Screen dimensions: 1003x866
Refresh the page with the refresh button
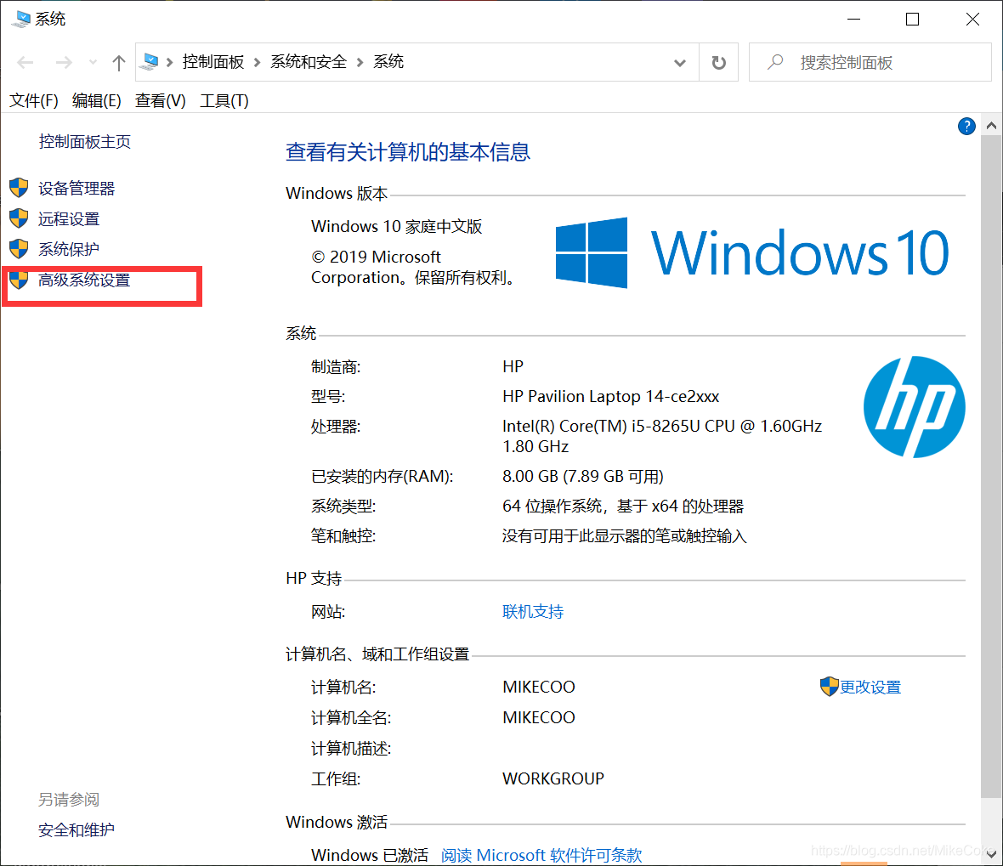[719, 62]
